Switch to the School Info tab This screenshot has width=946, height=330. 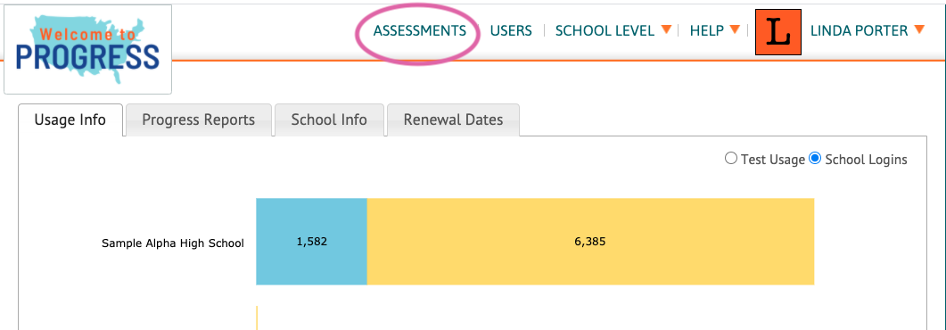[x=329, y=120]
